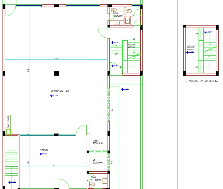Click the WC fixture in Toilet 2115X1600
223x189 pixels.
[92, 185]
